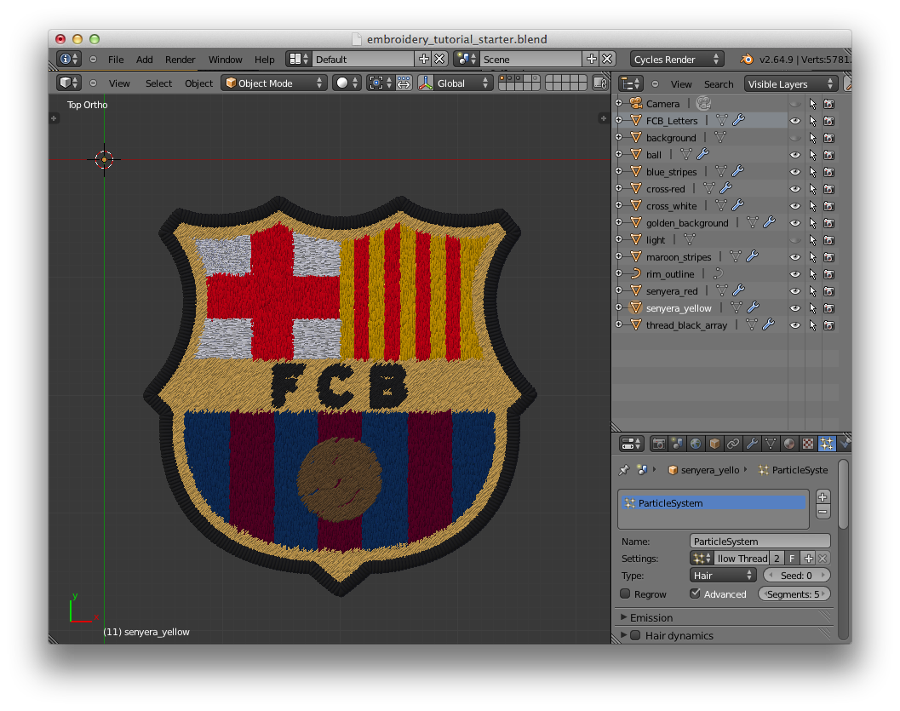Click the particle system Name field

tap(760, 541)
